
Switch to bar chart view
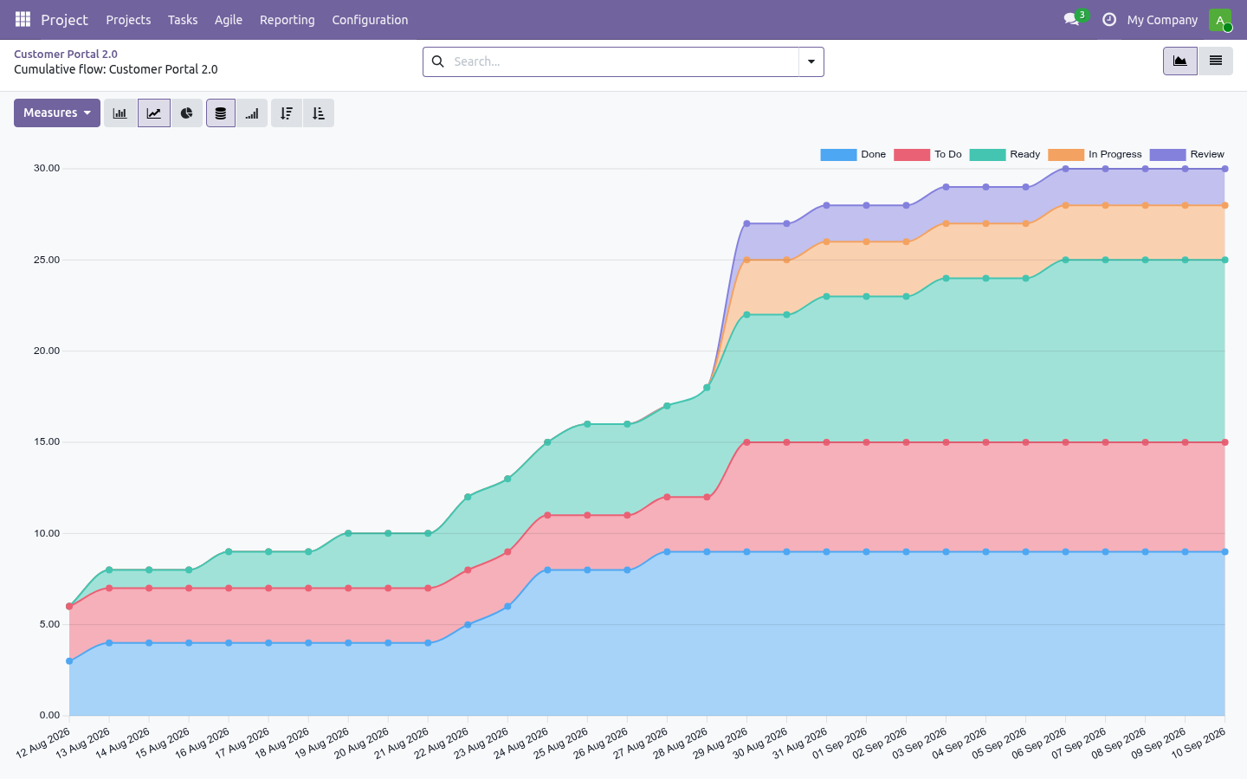point(120,113)
